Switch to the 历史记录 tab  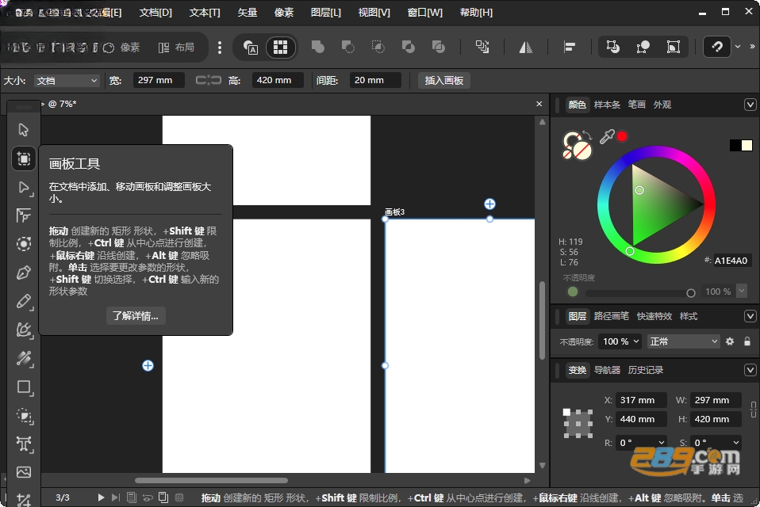(646, 370)
